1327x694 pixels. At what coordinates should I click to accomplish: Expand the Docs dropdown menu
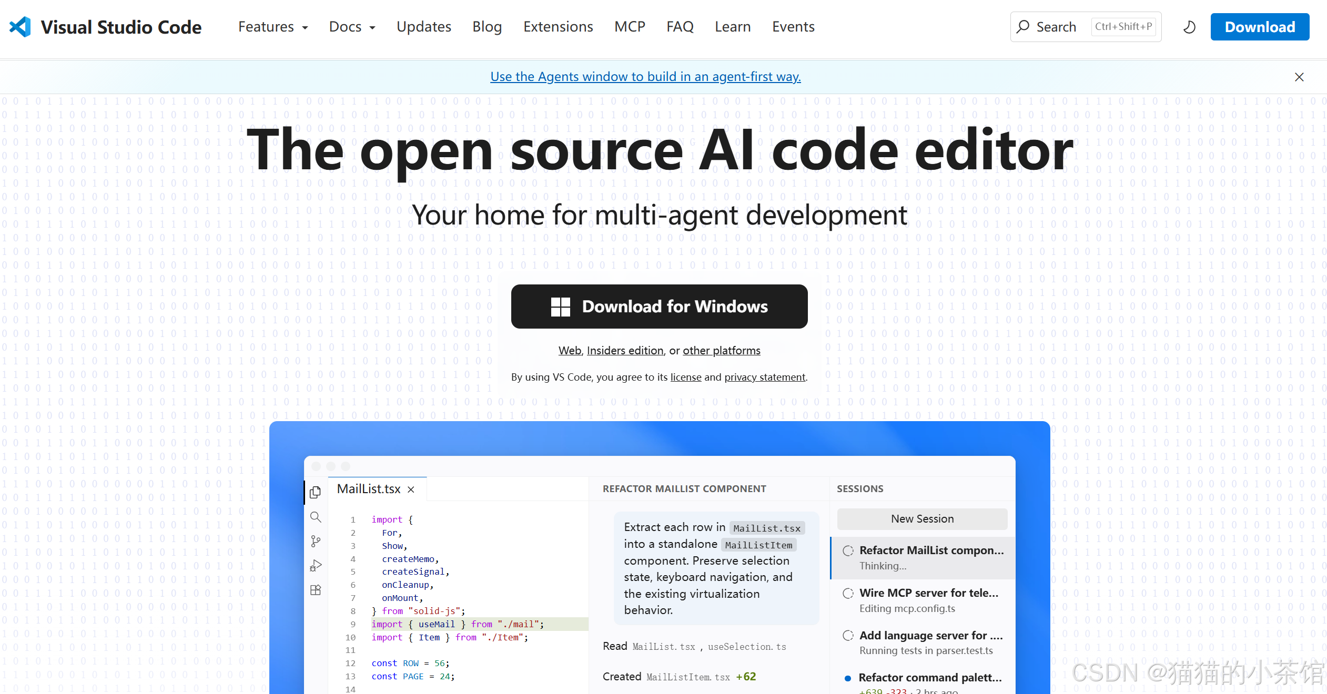point(352,27)
